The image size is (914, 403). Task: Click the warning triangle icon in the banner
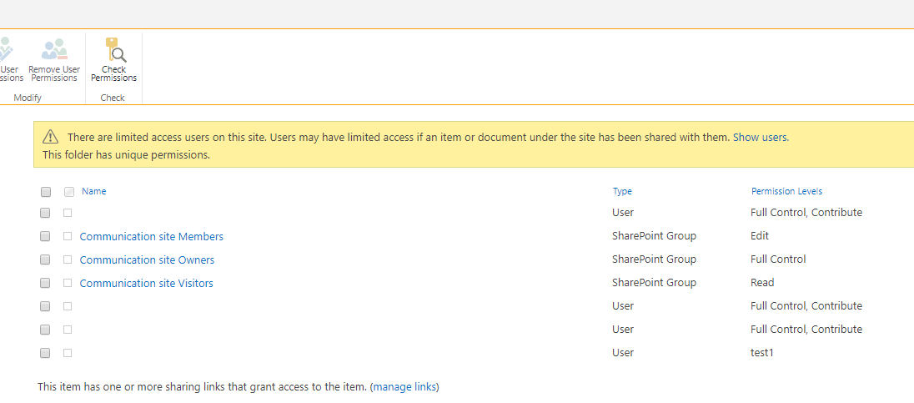51,137
